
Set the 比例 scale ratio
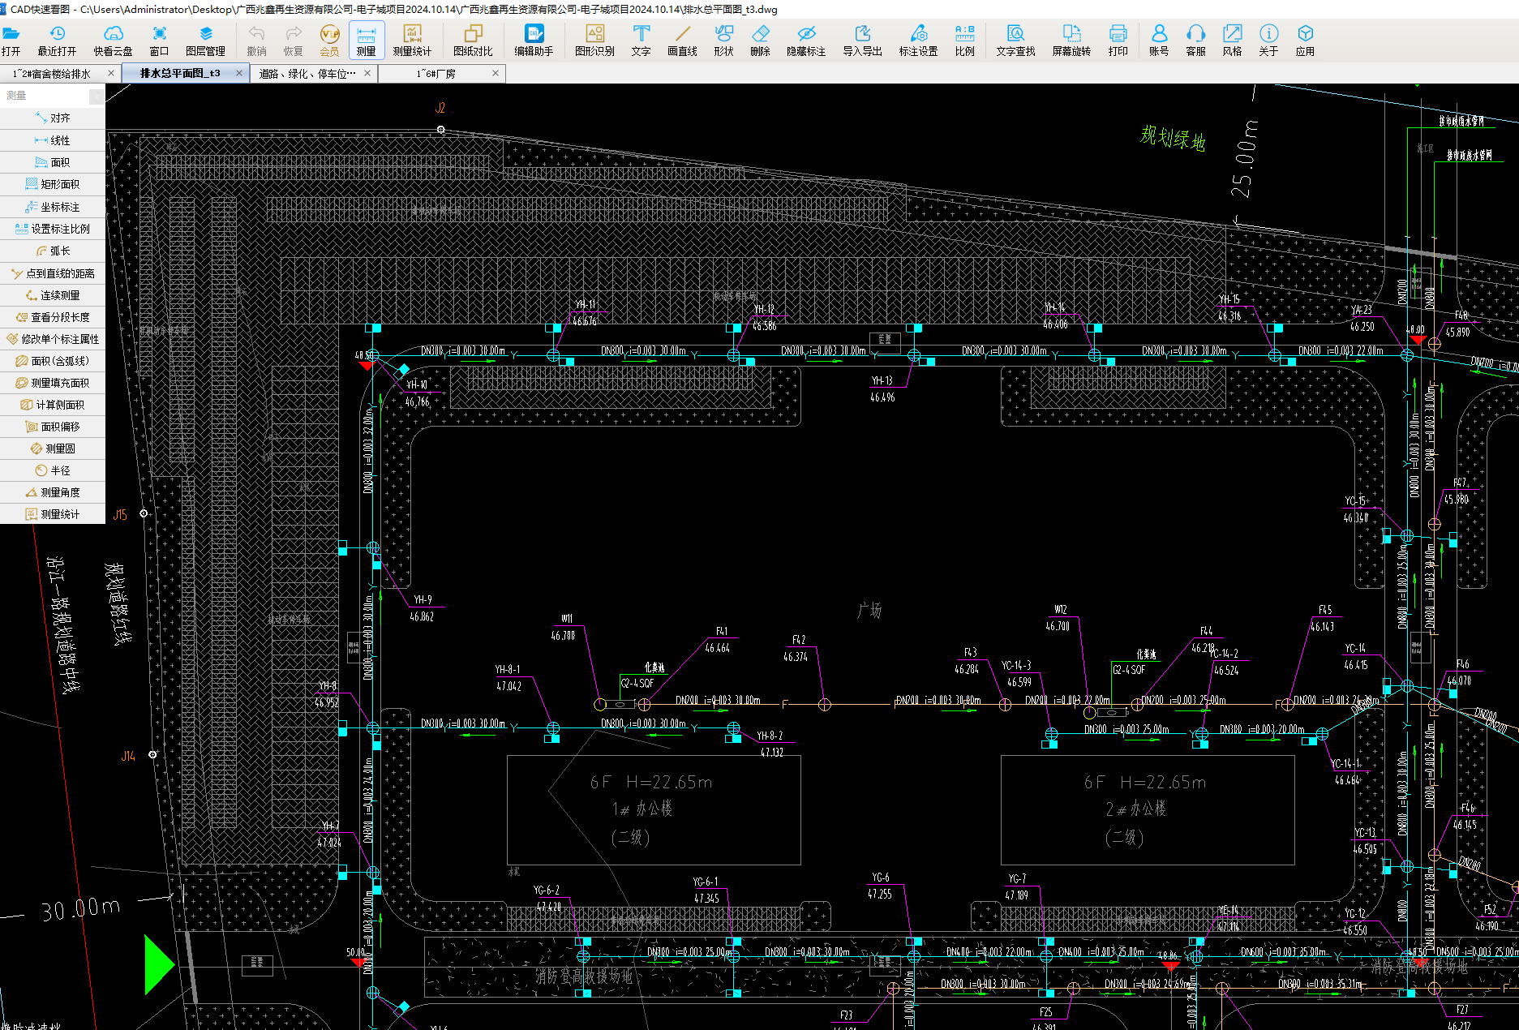(x=964, y=41)
